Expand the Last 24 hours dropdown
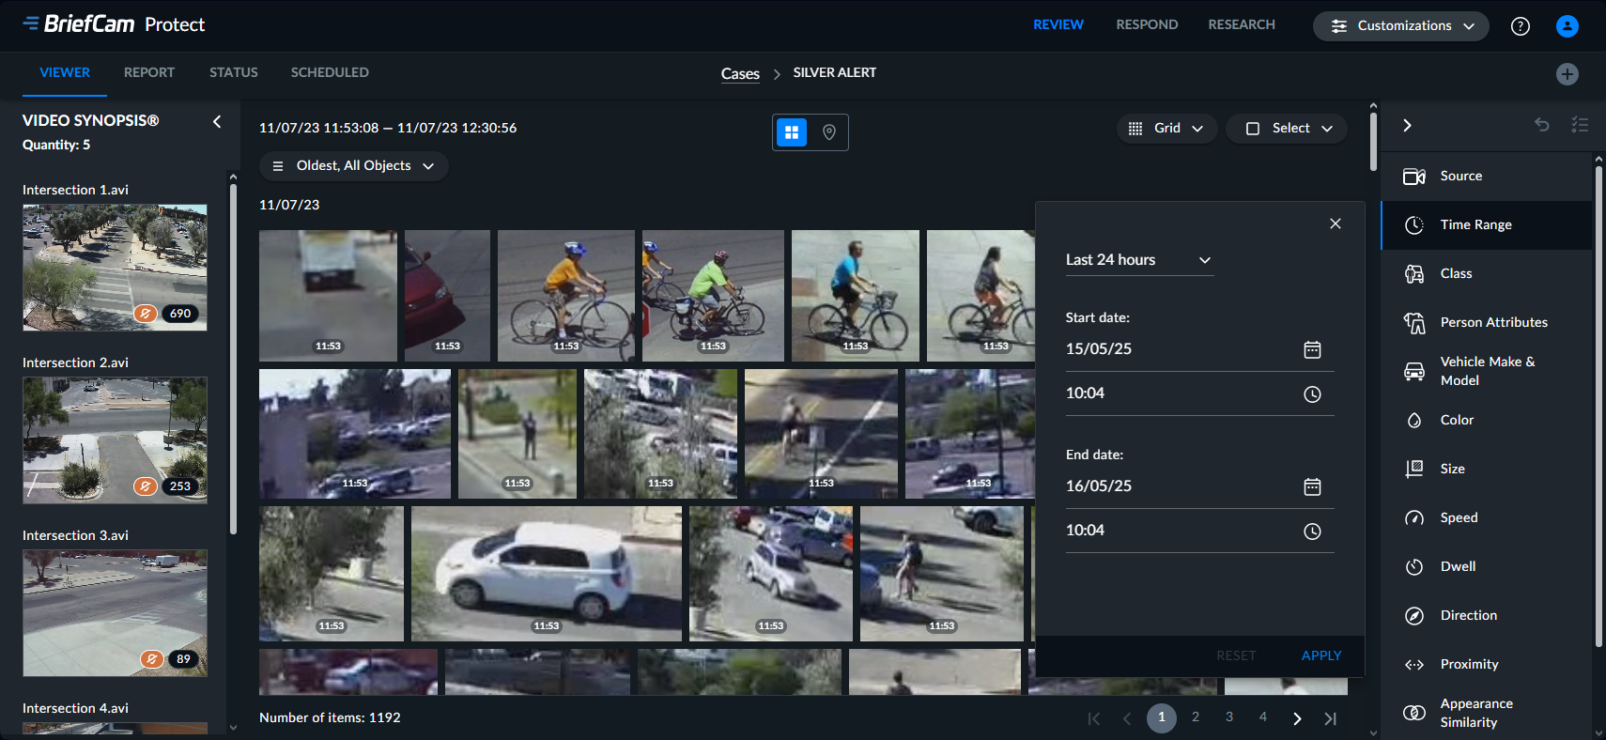This screenshot has height=740, width=1606. tap(1138, 260)
